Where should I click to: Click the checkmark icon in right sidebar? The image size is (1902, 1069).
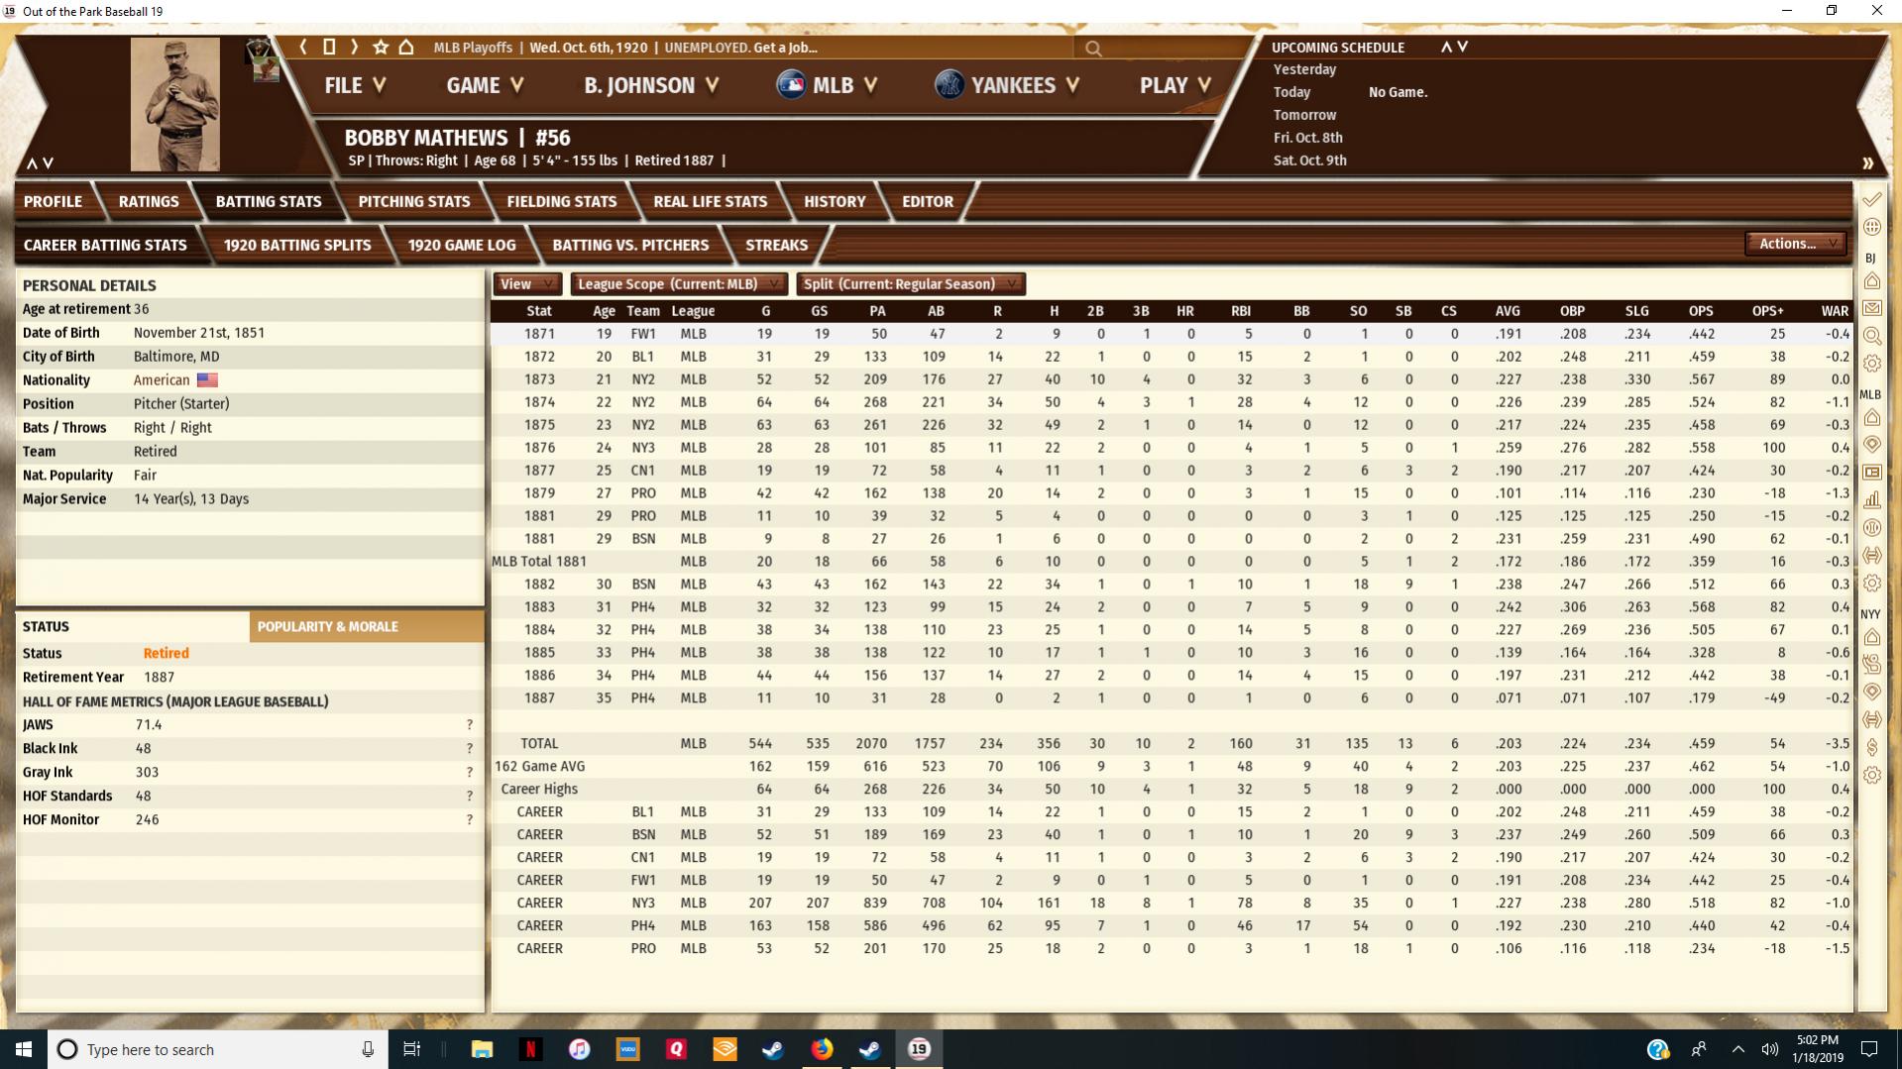coord(1871,200)
